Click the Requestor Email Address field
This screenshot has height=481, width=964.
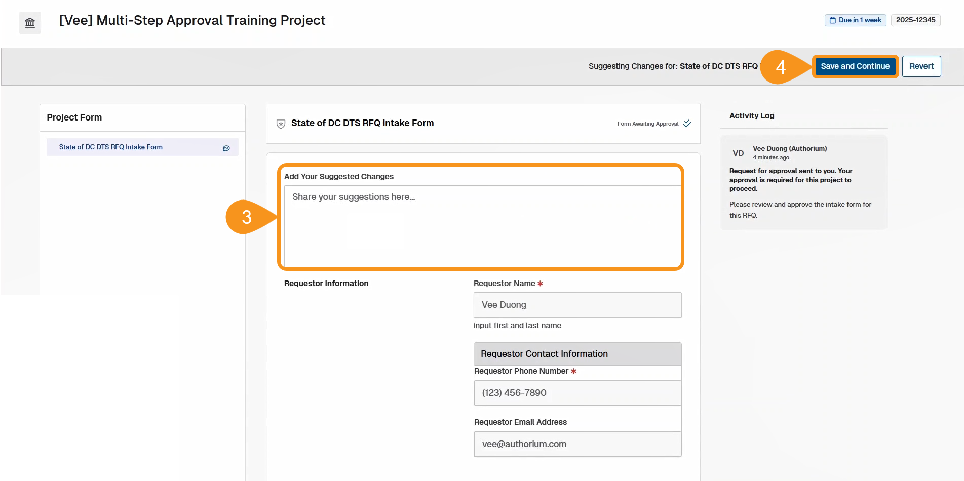577,444
